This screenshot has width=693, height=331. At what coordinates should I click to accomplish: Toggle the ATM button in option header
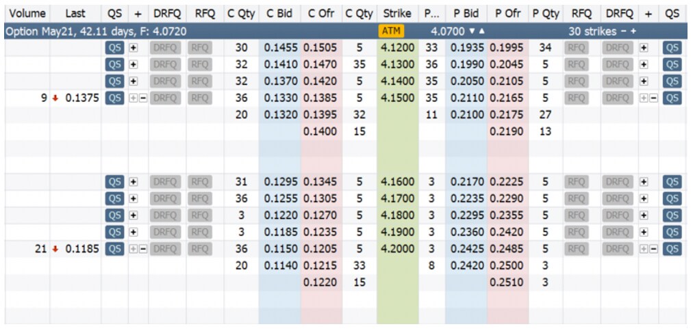pyautogui.click(x=392, y=31)
